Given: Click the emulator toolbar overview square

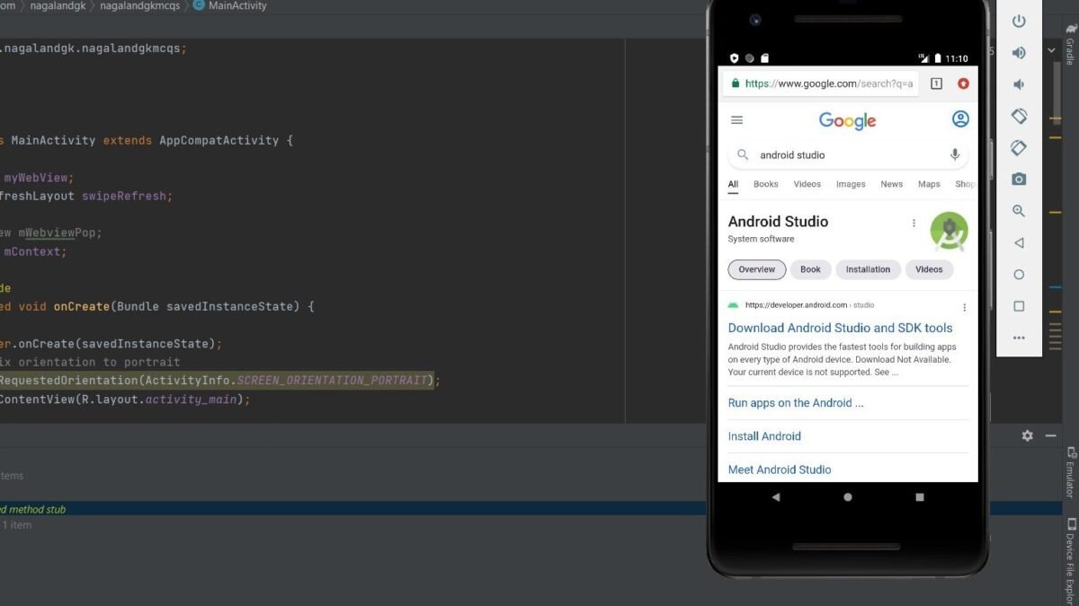Looking at the screenshot, I should (x=1019, y=306).
